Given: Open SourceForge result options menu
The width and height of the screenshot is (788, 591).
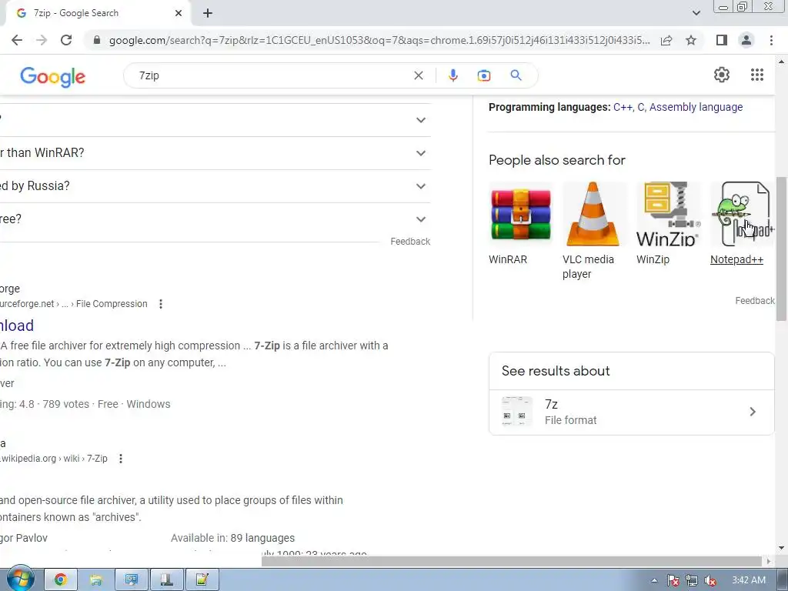Looking at the screenshot, I should tap(161, 303).
